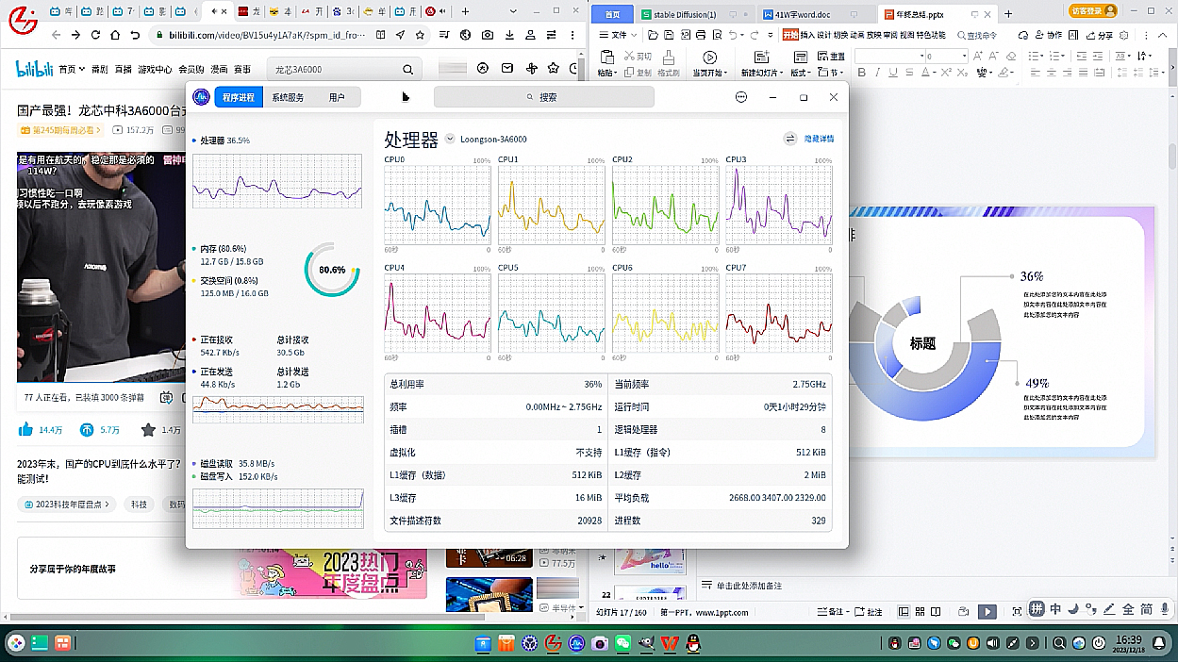Click the format painter brush icon
Image resolution: width=1178 pixels, height=662 pixels.
point(668,58)
